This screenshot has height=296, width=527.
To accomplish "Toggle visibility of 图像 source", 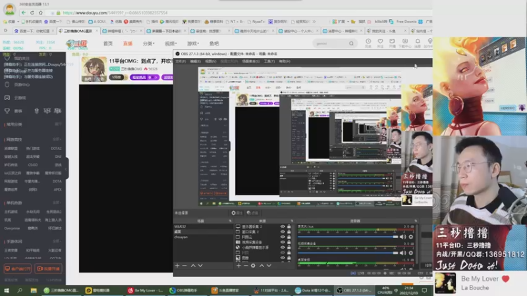I will click(x=283, y=258).
